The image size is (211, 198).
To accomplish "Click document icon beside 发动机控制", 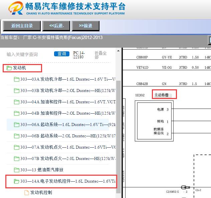I will coord(26,192).
